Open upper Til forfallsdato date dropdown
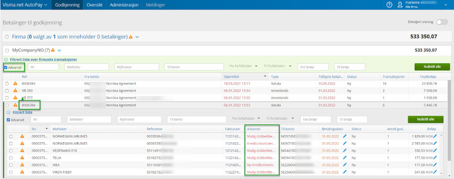 290,66
